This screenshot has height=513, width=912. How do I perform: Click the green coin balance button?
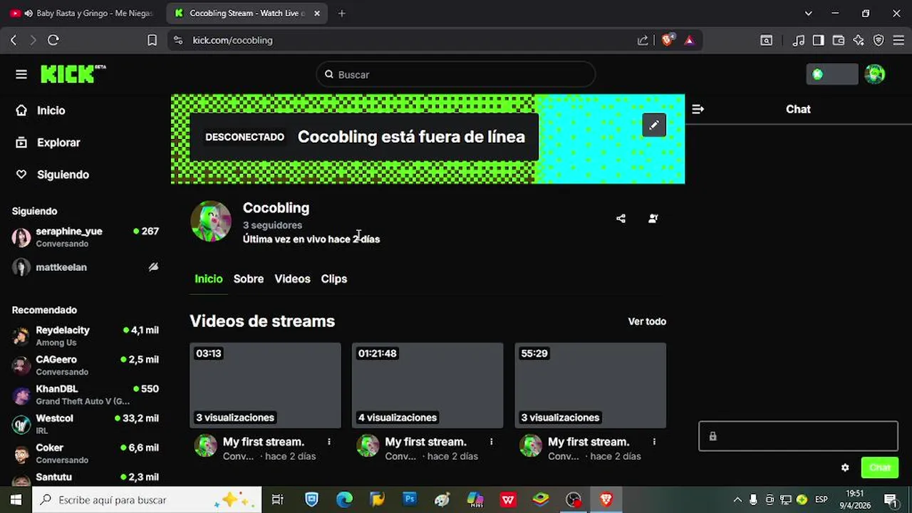[x=831, y=74]
